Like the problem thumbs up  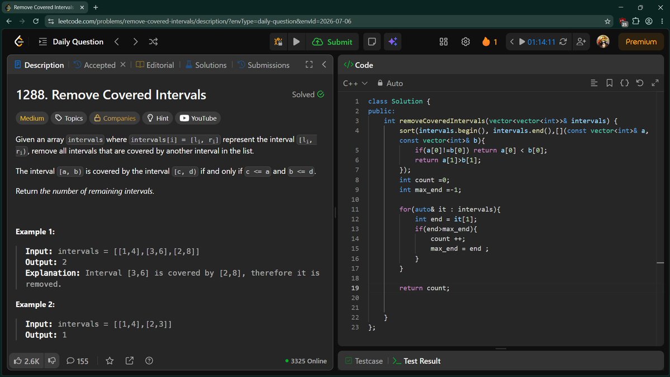[26, 361]
